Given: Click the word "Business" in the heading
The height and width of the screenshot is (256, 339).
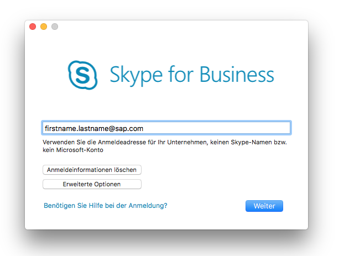Looking at the screenshot, I should (237, 75).
